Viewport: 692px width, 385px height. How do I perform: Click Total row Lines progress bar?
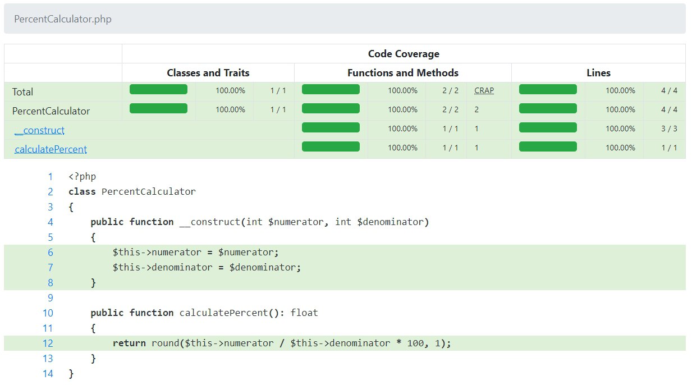[x=548, y=89]
